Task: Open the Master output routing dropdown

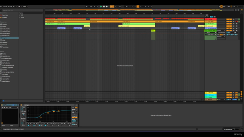Action: (x=222, y=37)
